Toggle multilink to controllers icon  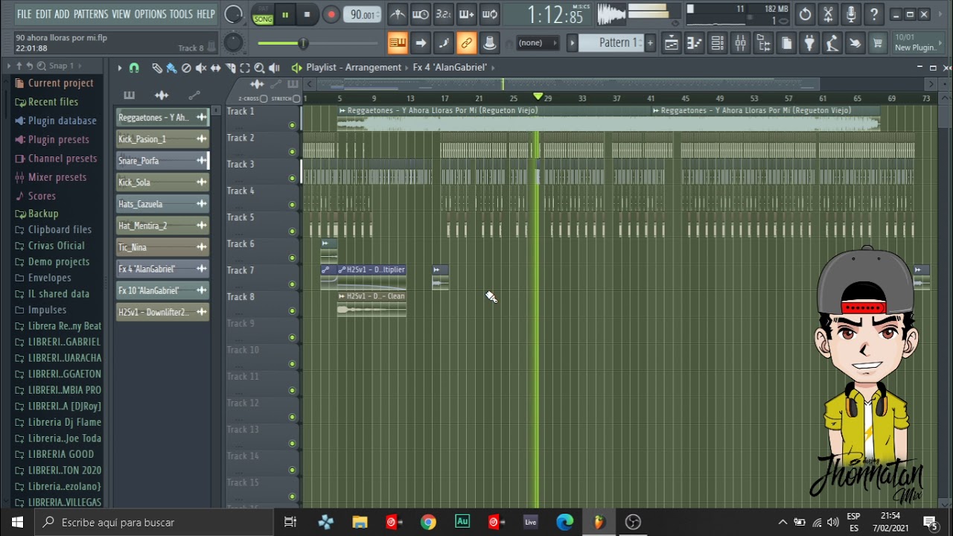point(467,43)
